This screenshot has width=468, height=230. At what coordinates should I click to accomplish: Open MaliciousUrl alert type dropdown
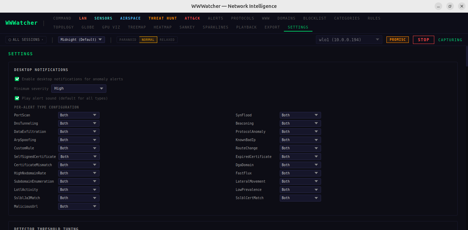(x=79, y=206)
